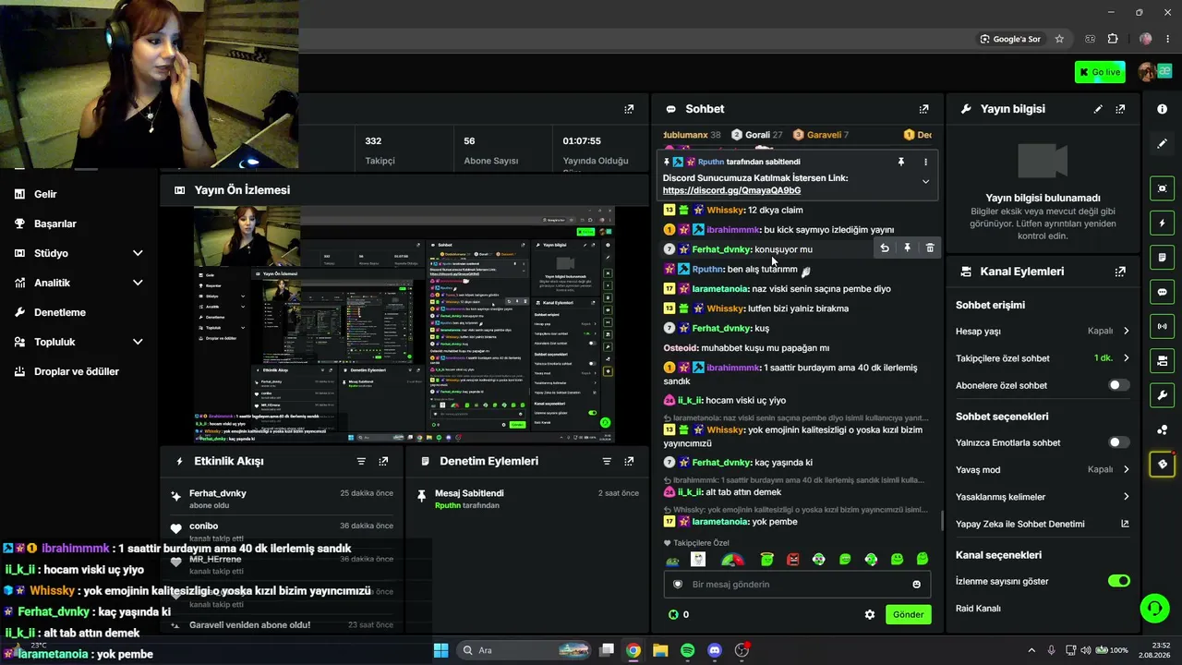Toggle Abonelere özel sohbet switch
The width and height of the screenshot is (1182, 665).
1118,385
